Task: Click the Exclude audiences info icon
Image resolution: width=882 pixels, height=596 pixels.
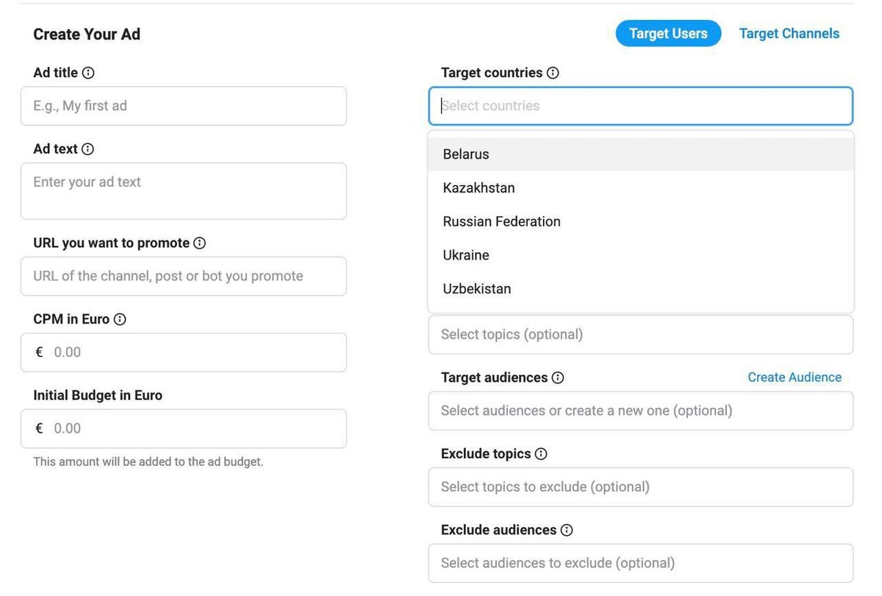Action: click(567, 531)
